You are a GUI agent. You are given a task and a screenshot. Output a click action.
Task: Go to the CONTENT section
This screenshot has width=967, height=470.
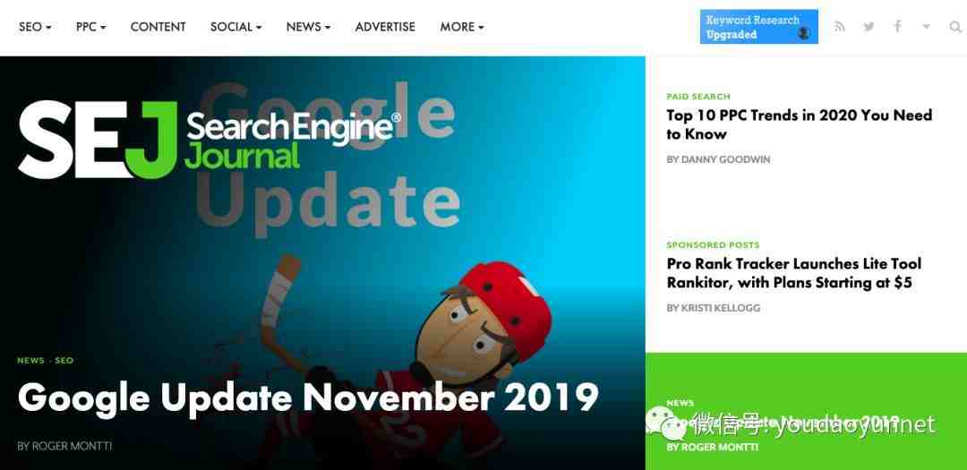tap(158, 27)
